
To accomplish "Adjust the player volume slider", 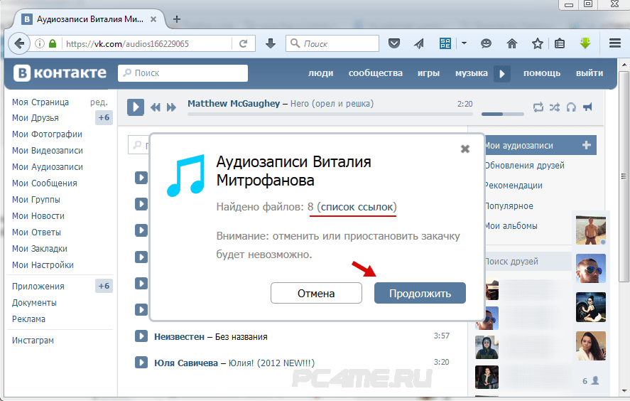I will click(502, 113).
